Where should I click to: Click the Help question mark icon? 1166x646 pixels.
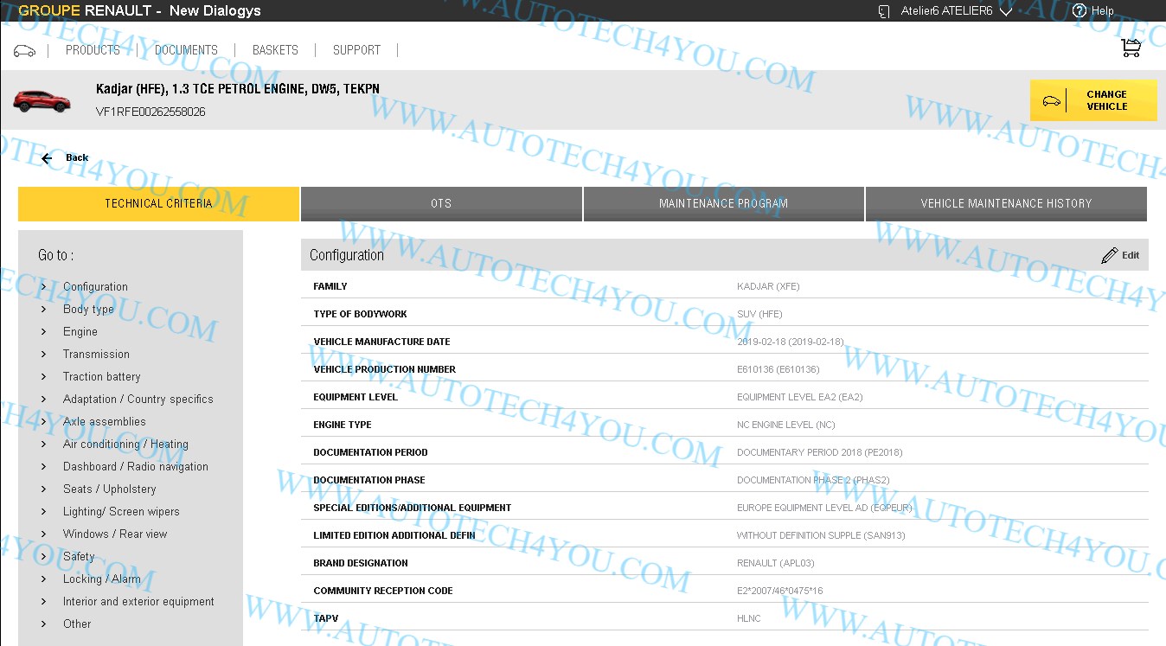[1078, 10]
